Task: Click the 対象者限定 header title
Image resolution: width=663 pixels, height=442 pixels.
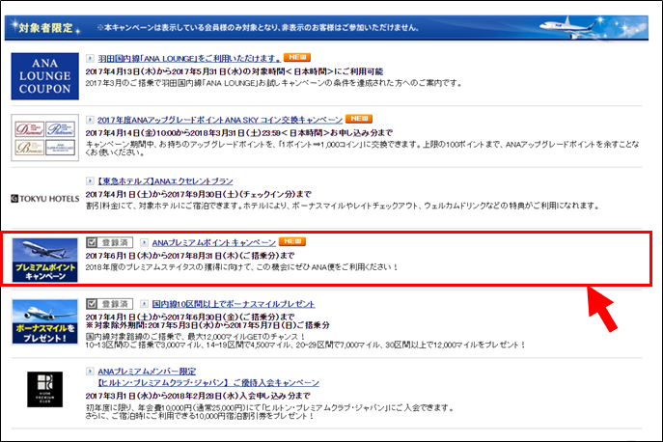Action: click(x=45, y=28)
